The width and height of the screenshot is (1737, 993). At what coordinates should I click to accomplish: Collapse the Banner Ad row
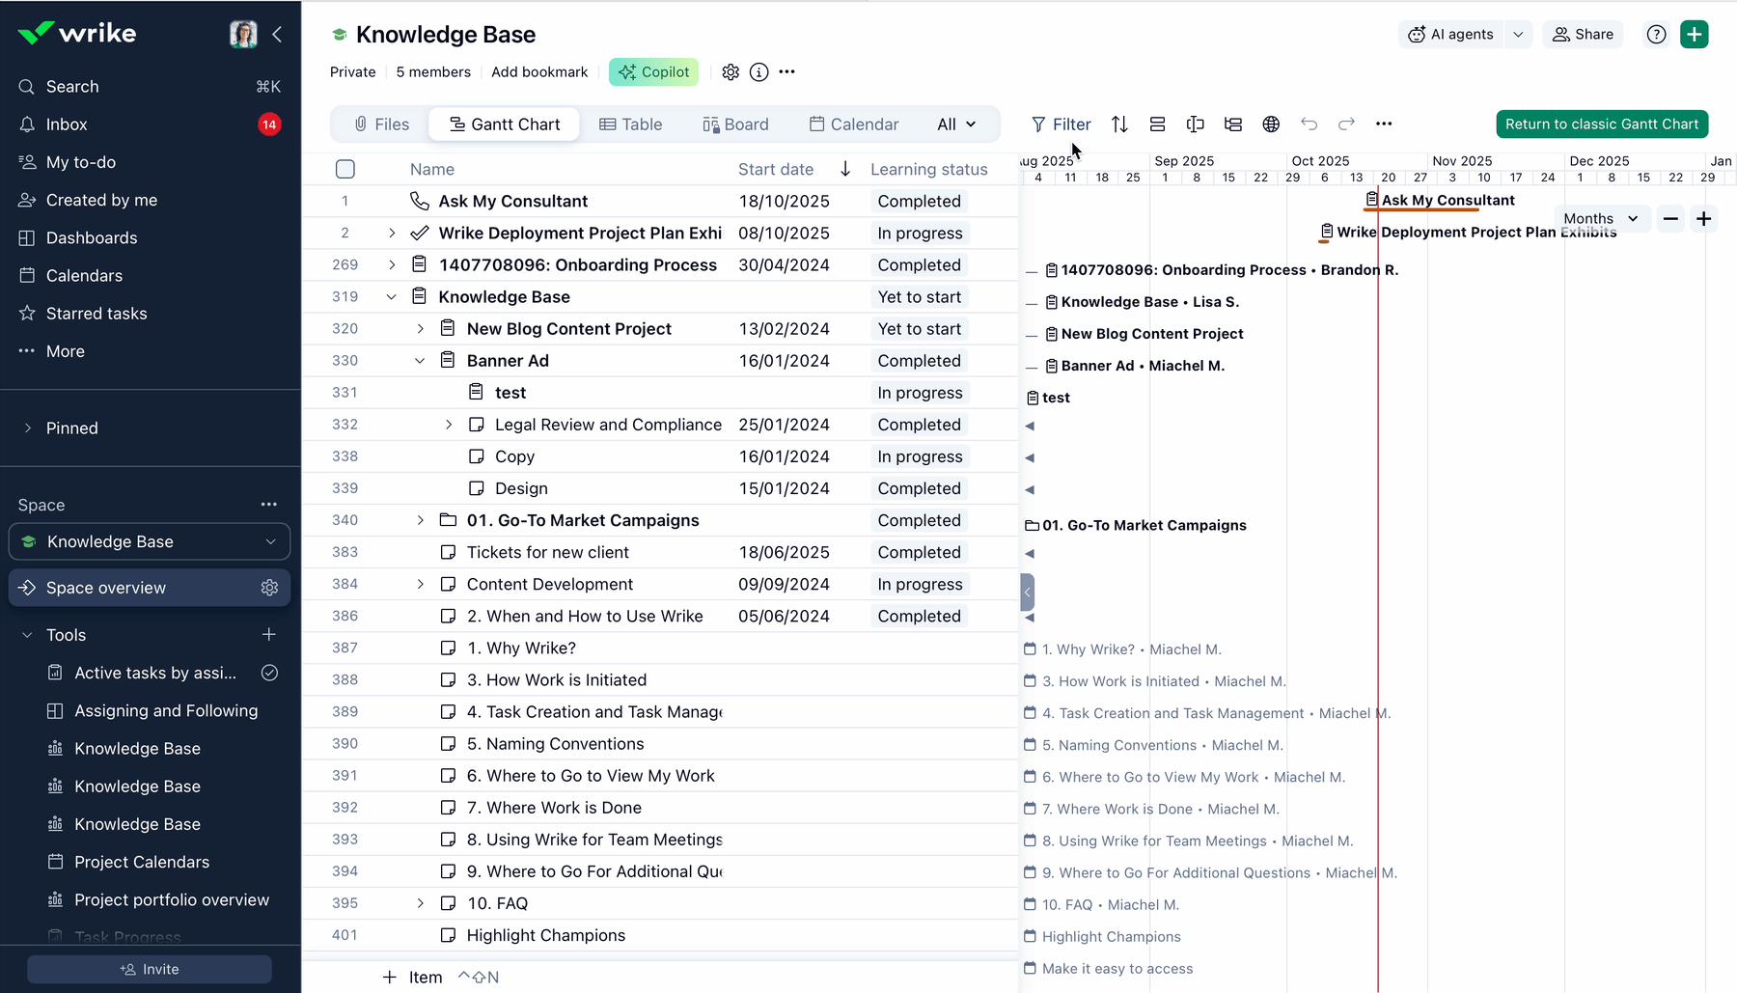[x=420, y=361]
